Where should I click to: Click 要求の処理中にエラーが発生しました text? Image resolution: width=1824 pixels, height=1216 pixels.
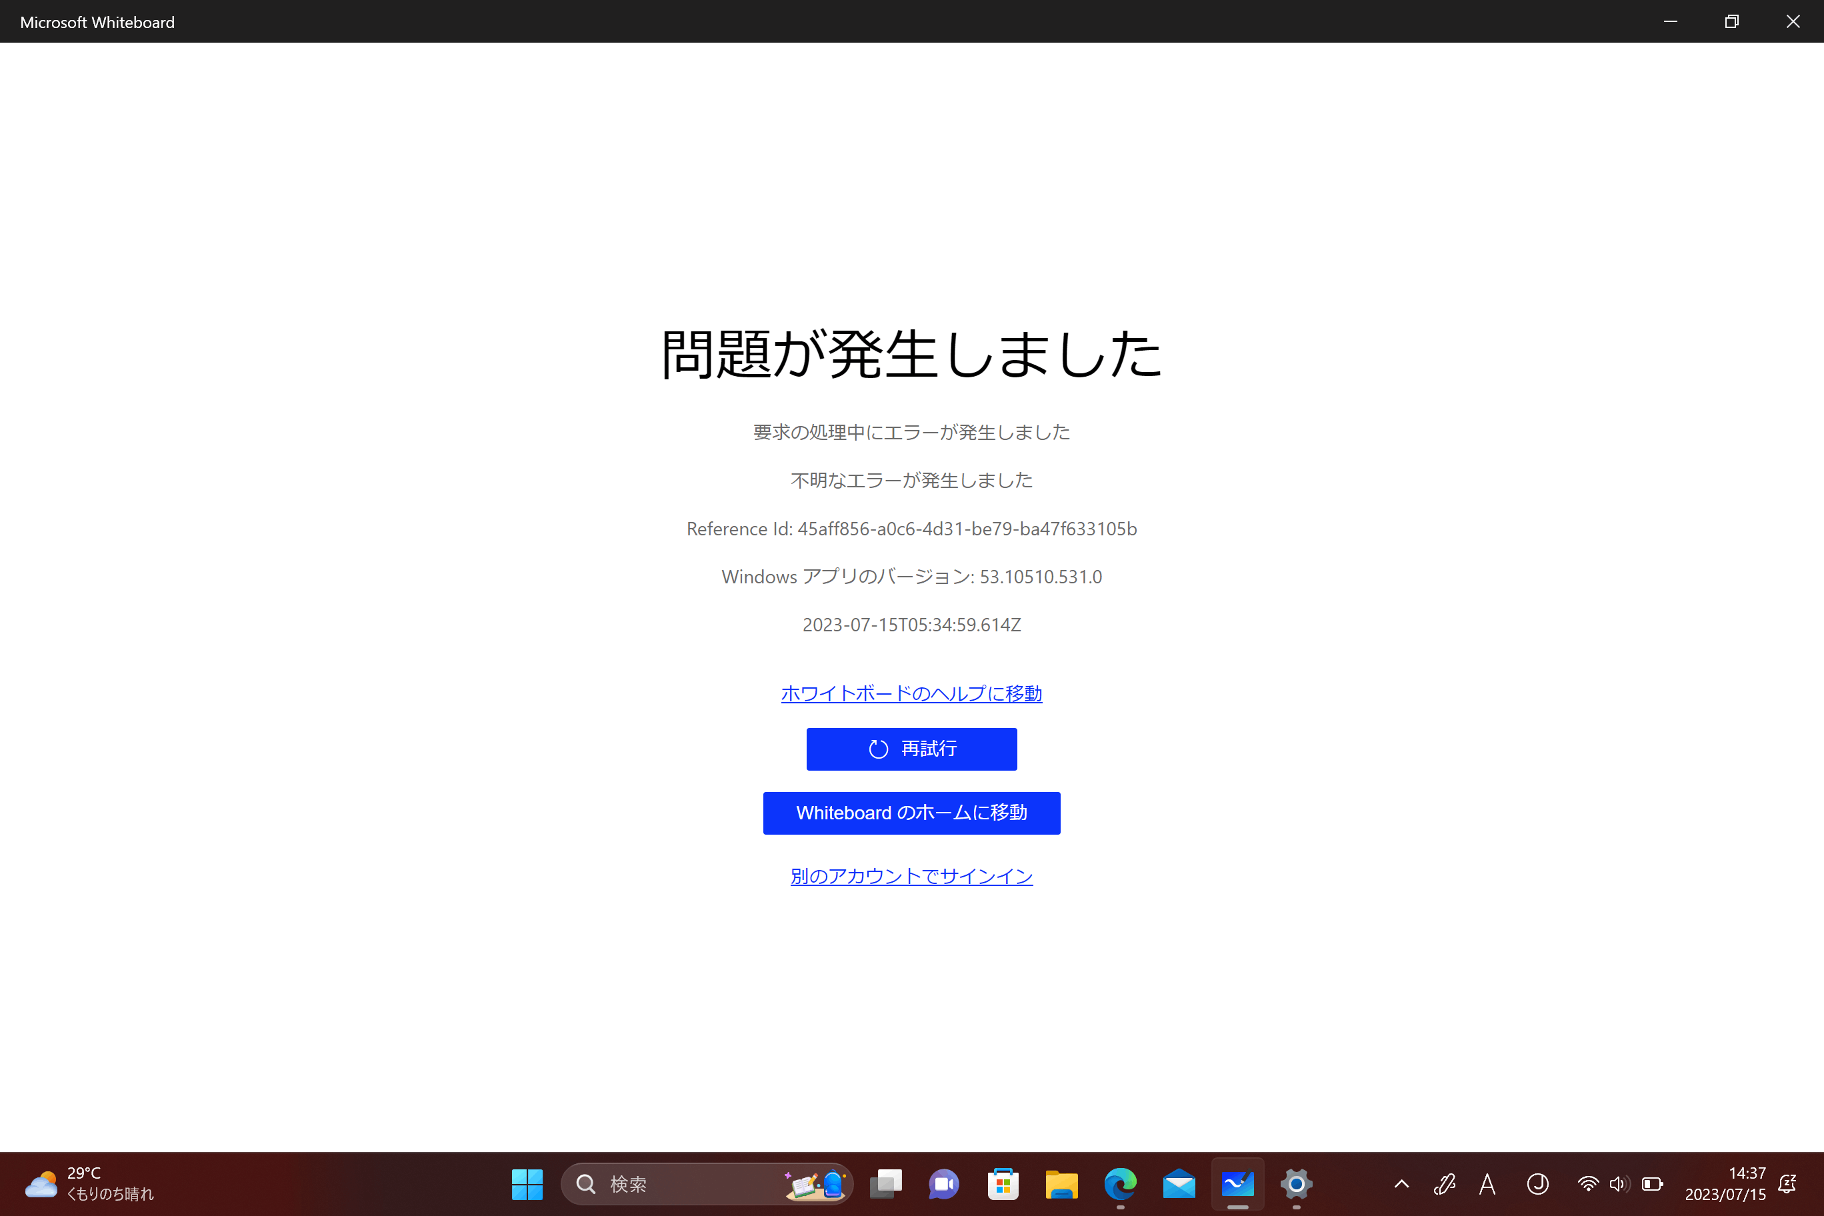(x=911, y=433)
